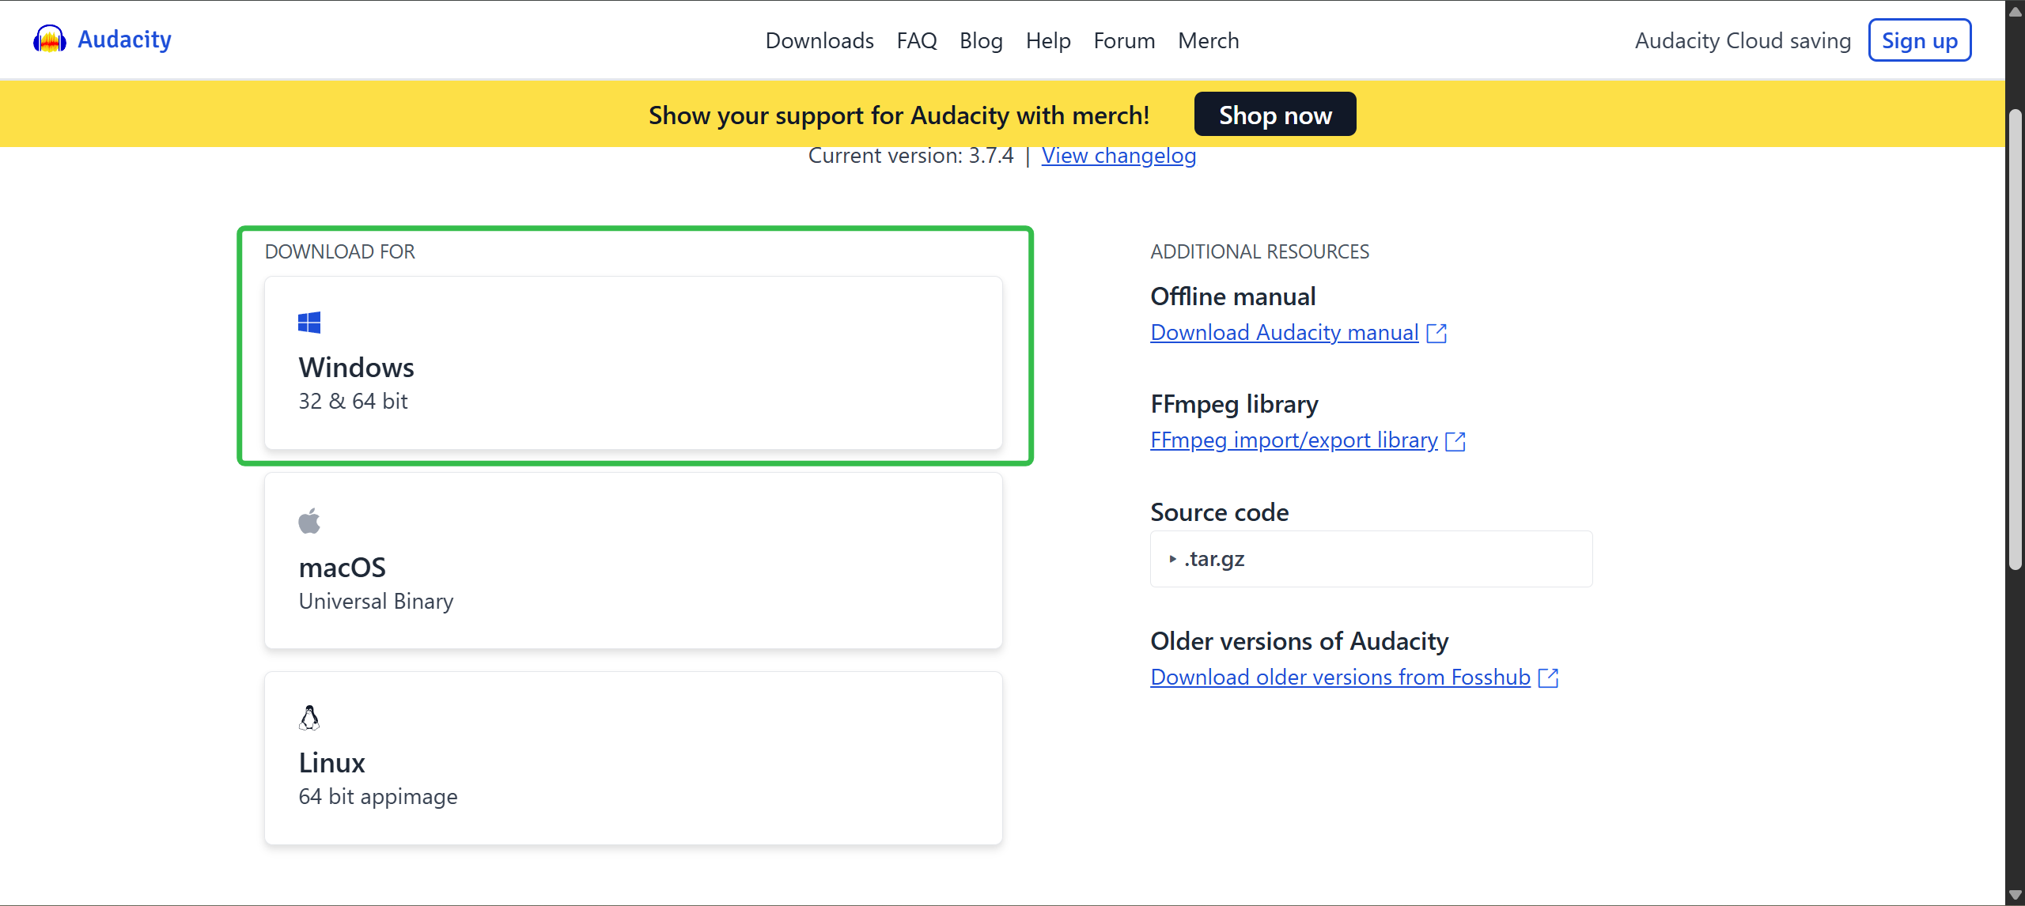Open the FAQ page from navigation
Screen dimensions: 2025x906
pyautogui.click(x=917, y=40)
